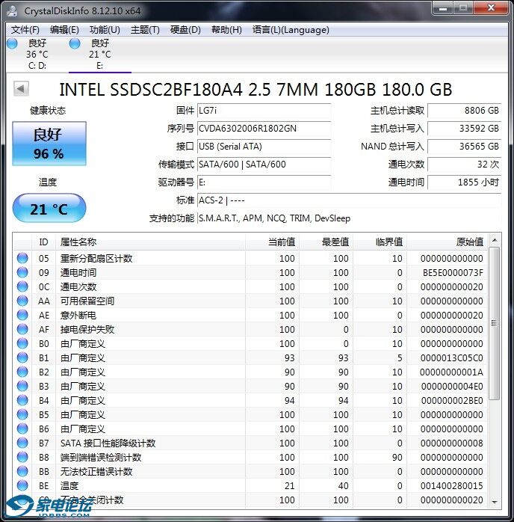Click the status orb of attribute B4
Viewport: 514px width, 522px height.
22,401
